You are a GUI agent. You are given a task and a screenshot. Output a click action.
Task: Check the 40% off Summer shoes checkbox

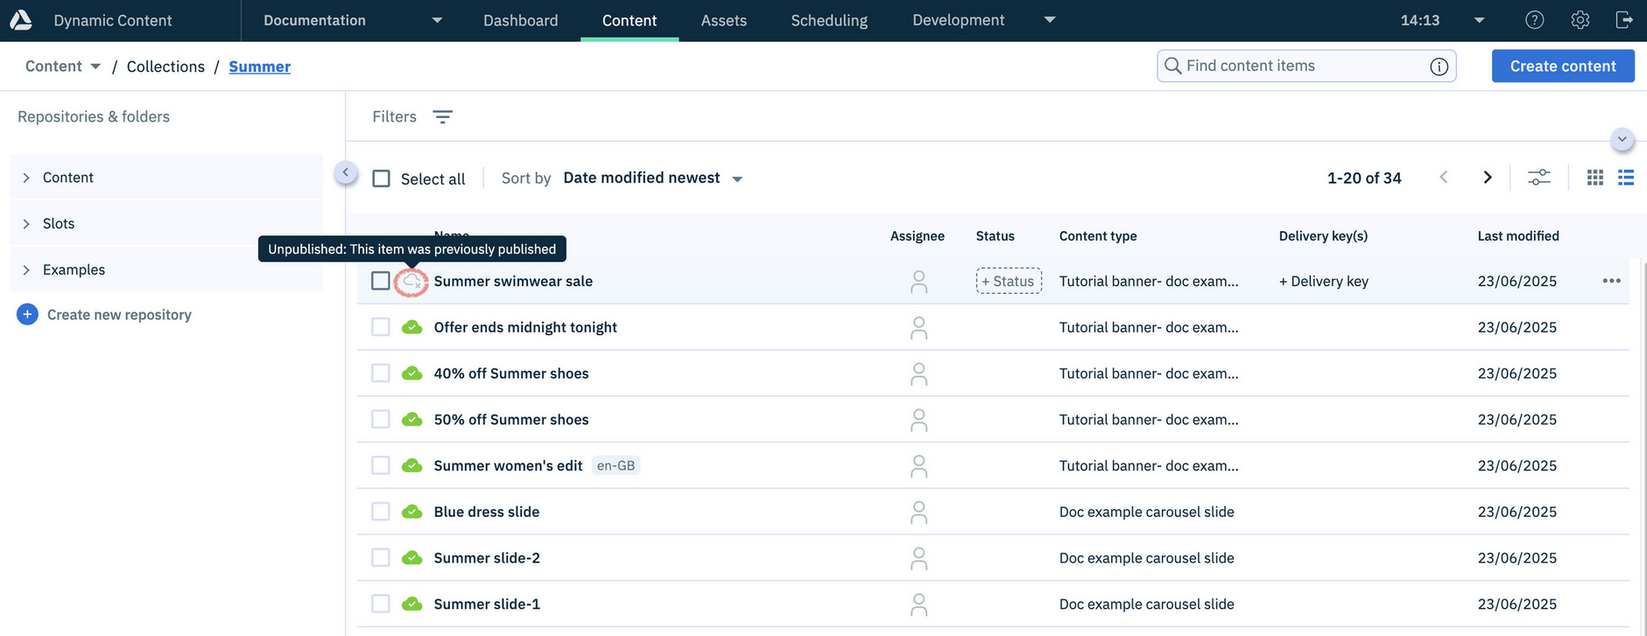click(x=380, y=374)
